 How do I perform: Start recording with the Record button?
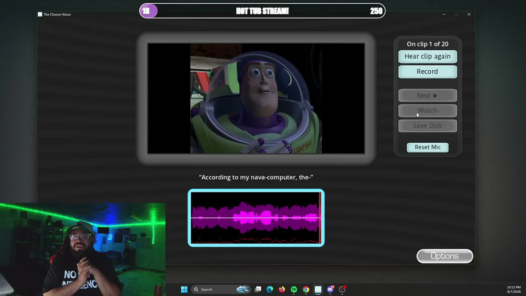point(427,72)
